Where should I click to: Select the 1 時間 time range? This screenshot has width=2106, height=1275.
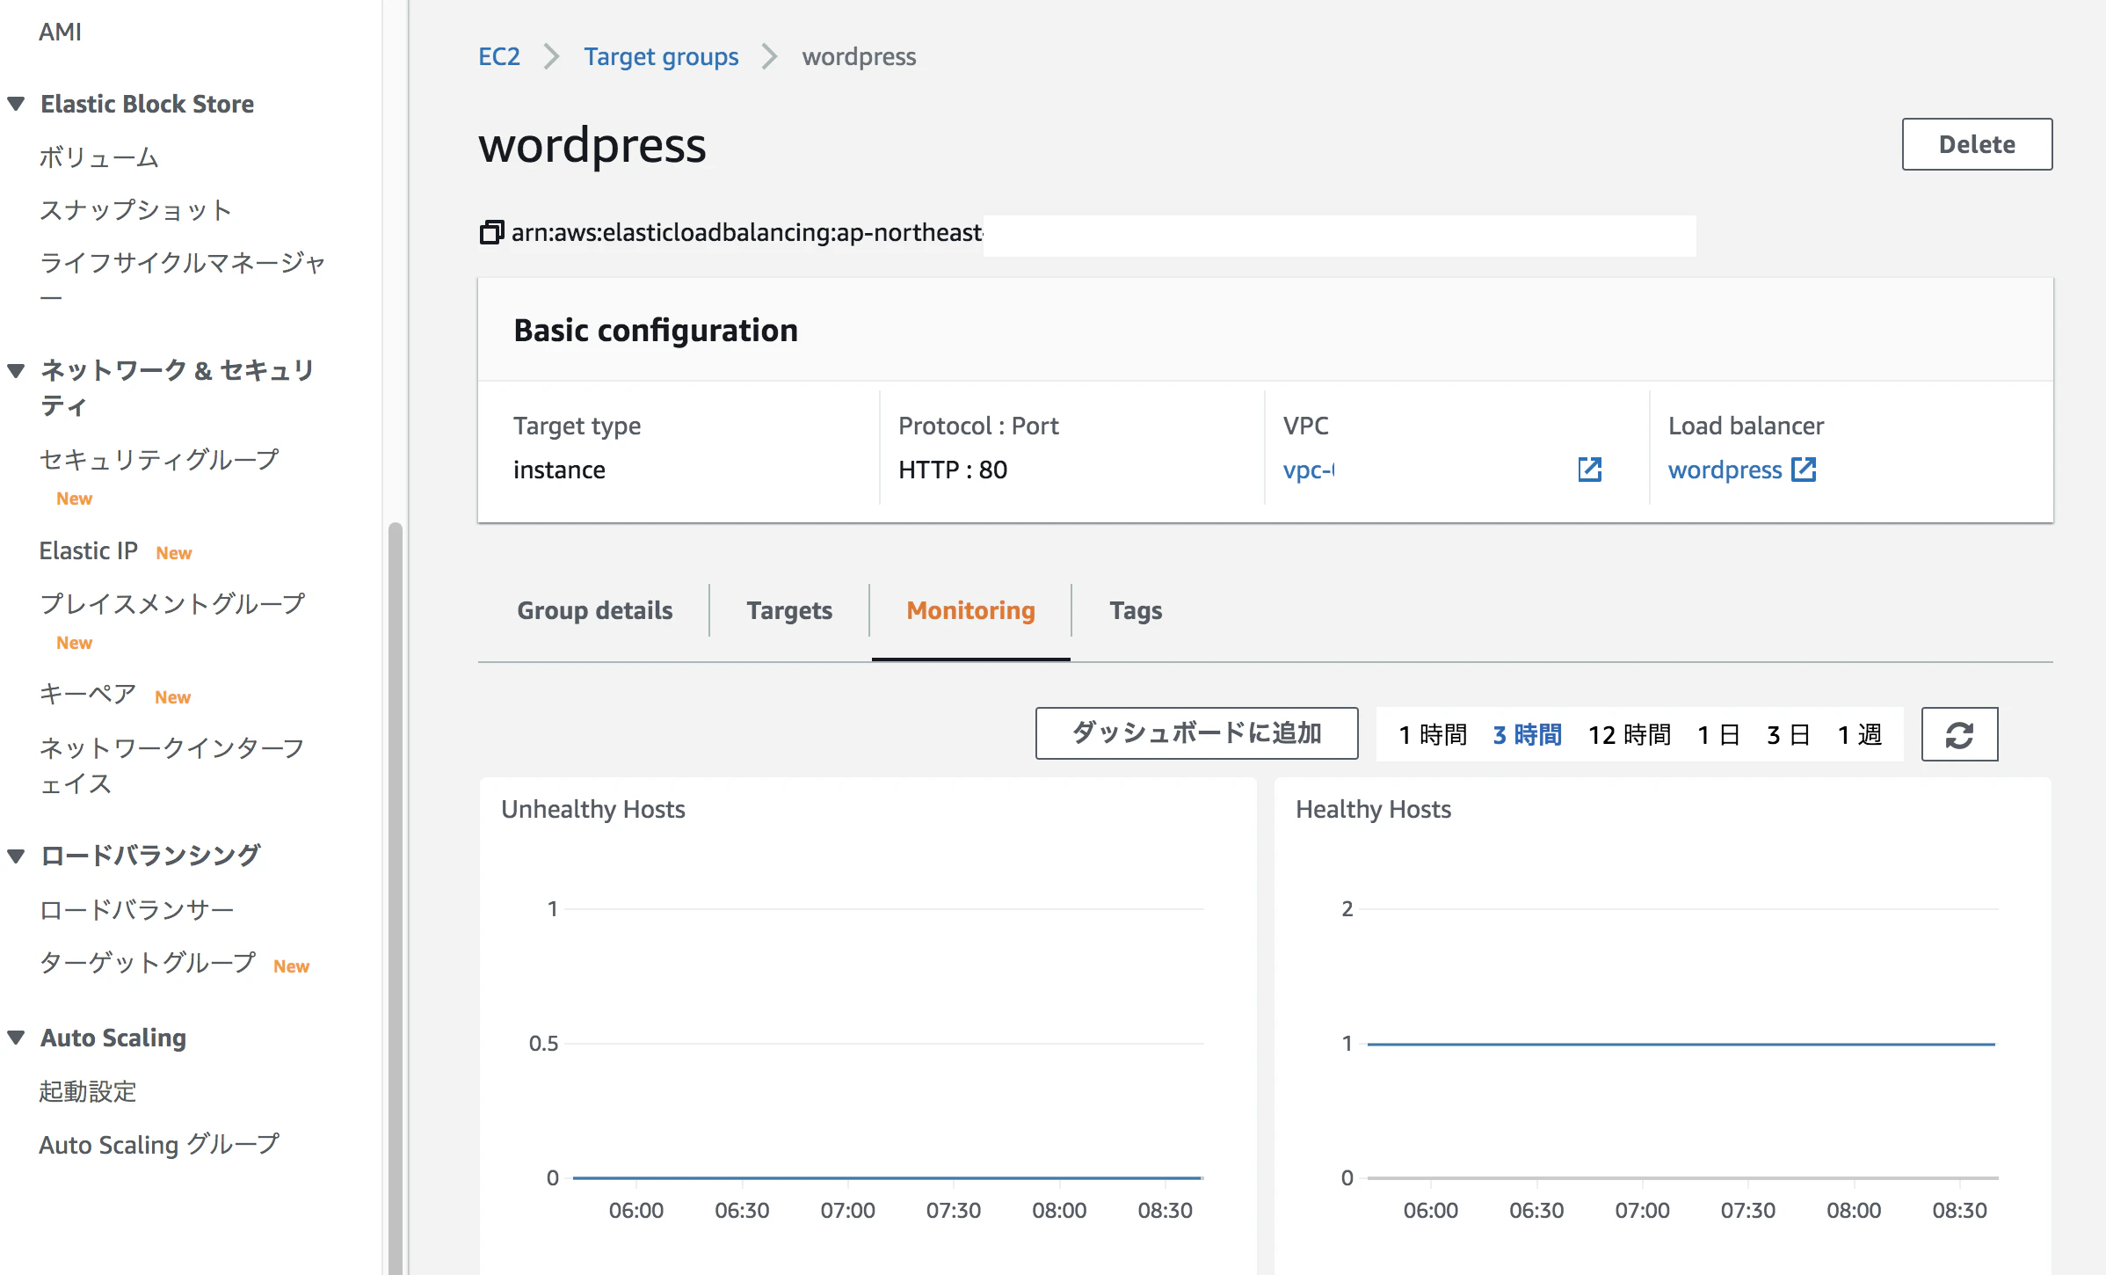(x=1433, y=734)
